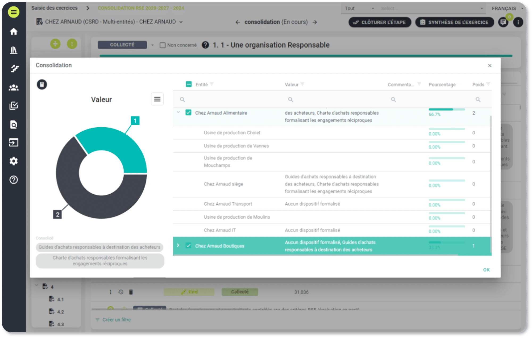Click the history clock icon in bottom row
Viewport: 532px width, 338px height.
tap(121, 292)
